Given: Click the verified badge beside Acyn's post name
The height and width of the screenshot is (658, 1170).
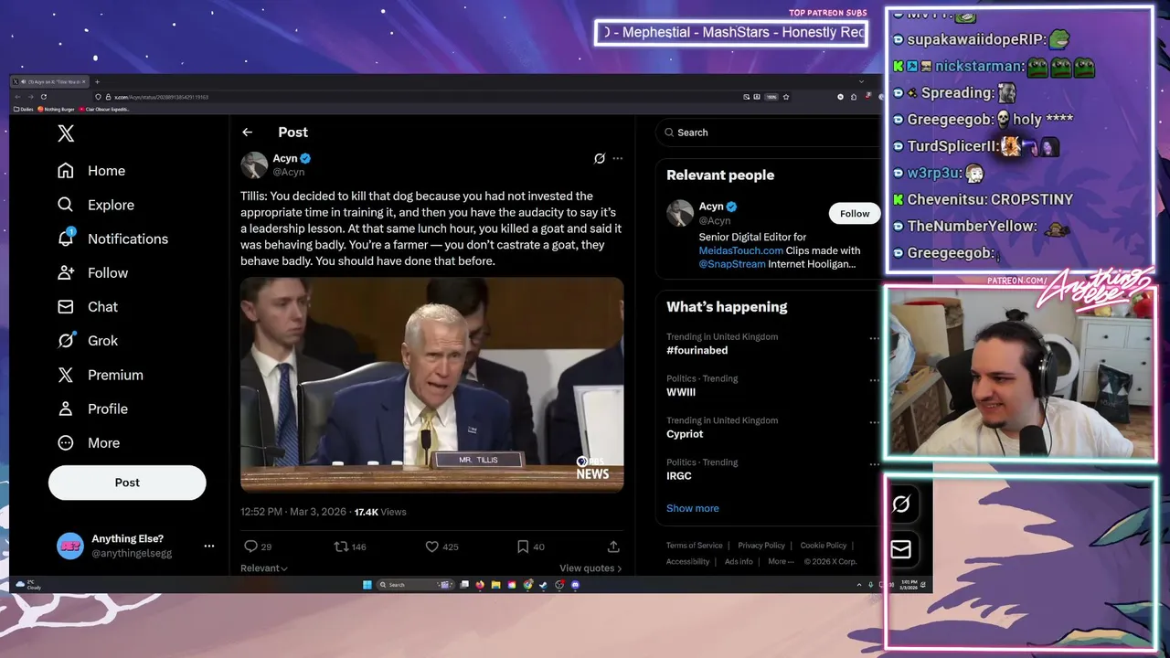Looking at the screenshot, I should (305, 158).
